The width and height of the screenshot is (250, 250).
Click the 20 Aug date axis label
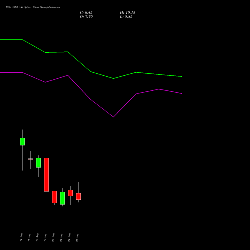(x=53, y=237)
